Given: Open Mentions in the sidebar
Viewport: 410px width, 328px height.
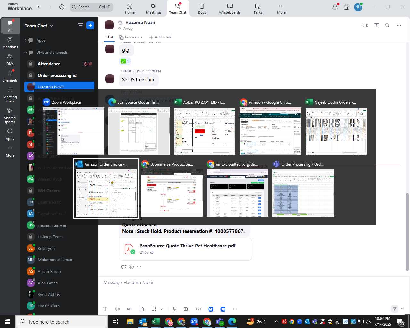Looking at the screenshot, I should (10, 43).
